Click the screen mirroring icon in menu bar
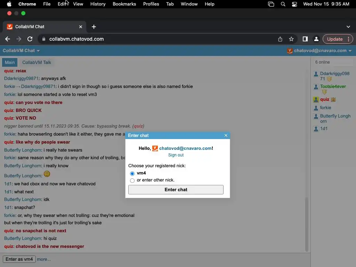Screen dimensions: 356x267 click(x=271, y=4)
